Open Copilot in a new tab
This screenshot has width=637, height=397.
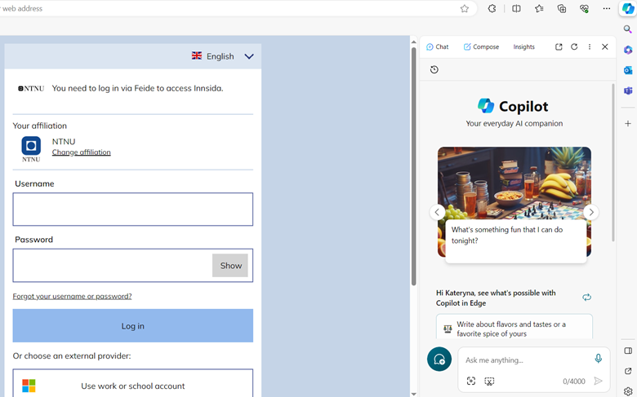click(x=559, y=47)
